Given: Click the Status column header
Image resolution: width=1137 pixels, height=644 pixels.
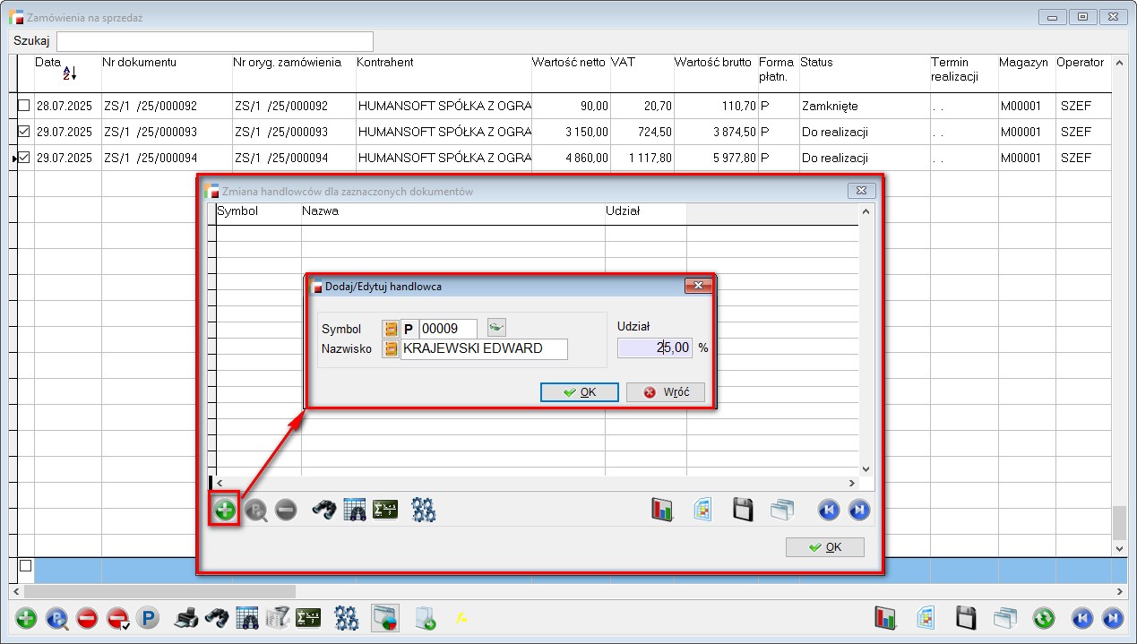Looking at the screenshot, I should pos(817,63).
